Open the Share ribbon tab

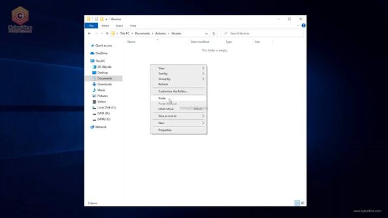point(119,25)
